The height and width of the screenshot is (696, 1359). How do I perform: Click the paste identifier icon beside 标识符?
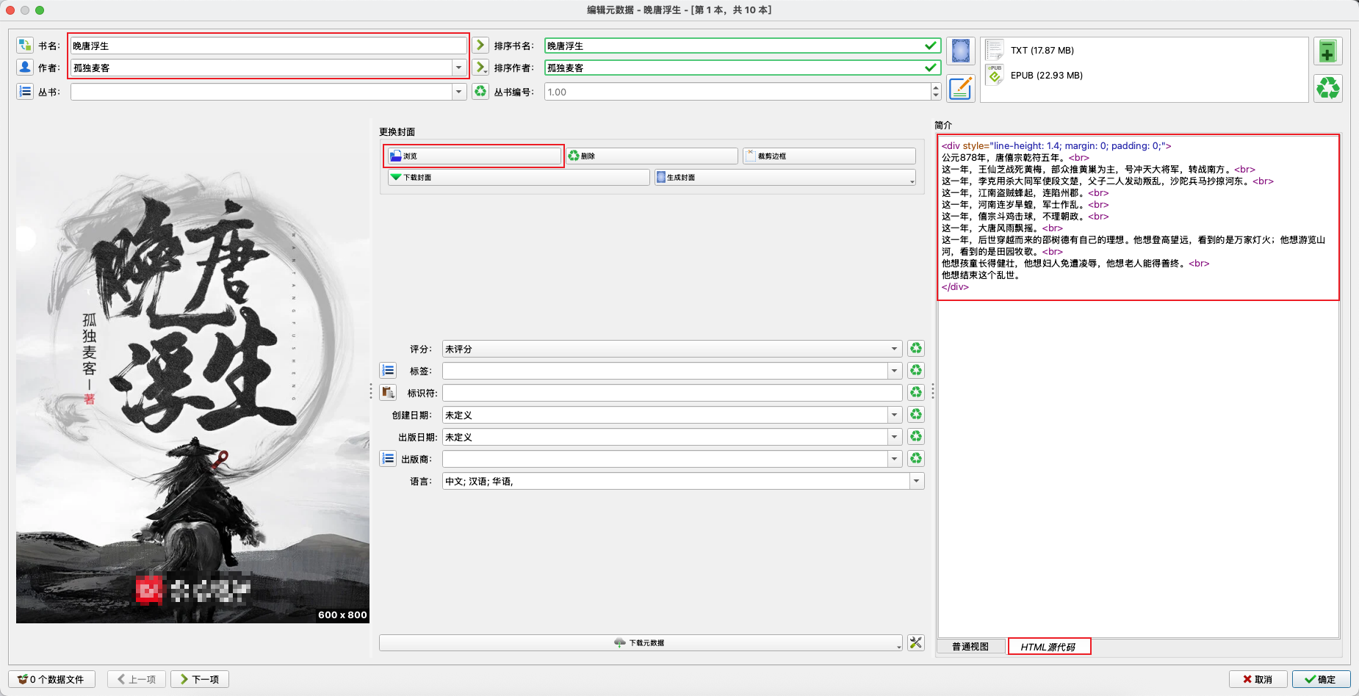[x=388, y=392]
